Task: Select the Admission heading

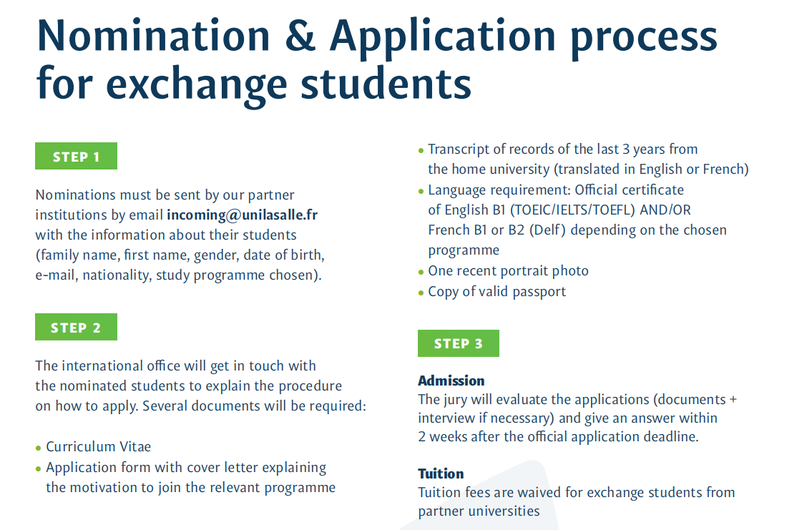Action: click(451, 381)
